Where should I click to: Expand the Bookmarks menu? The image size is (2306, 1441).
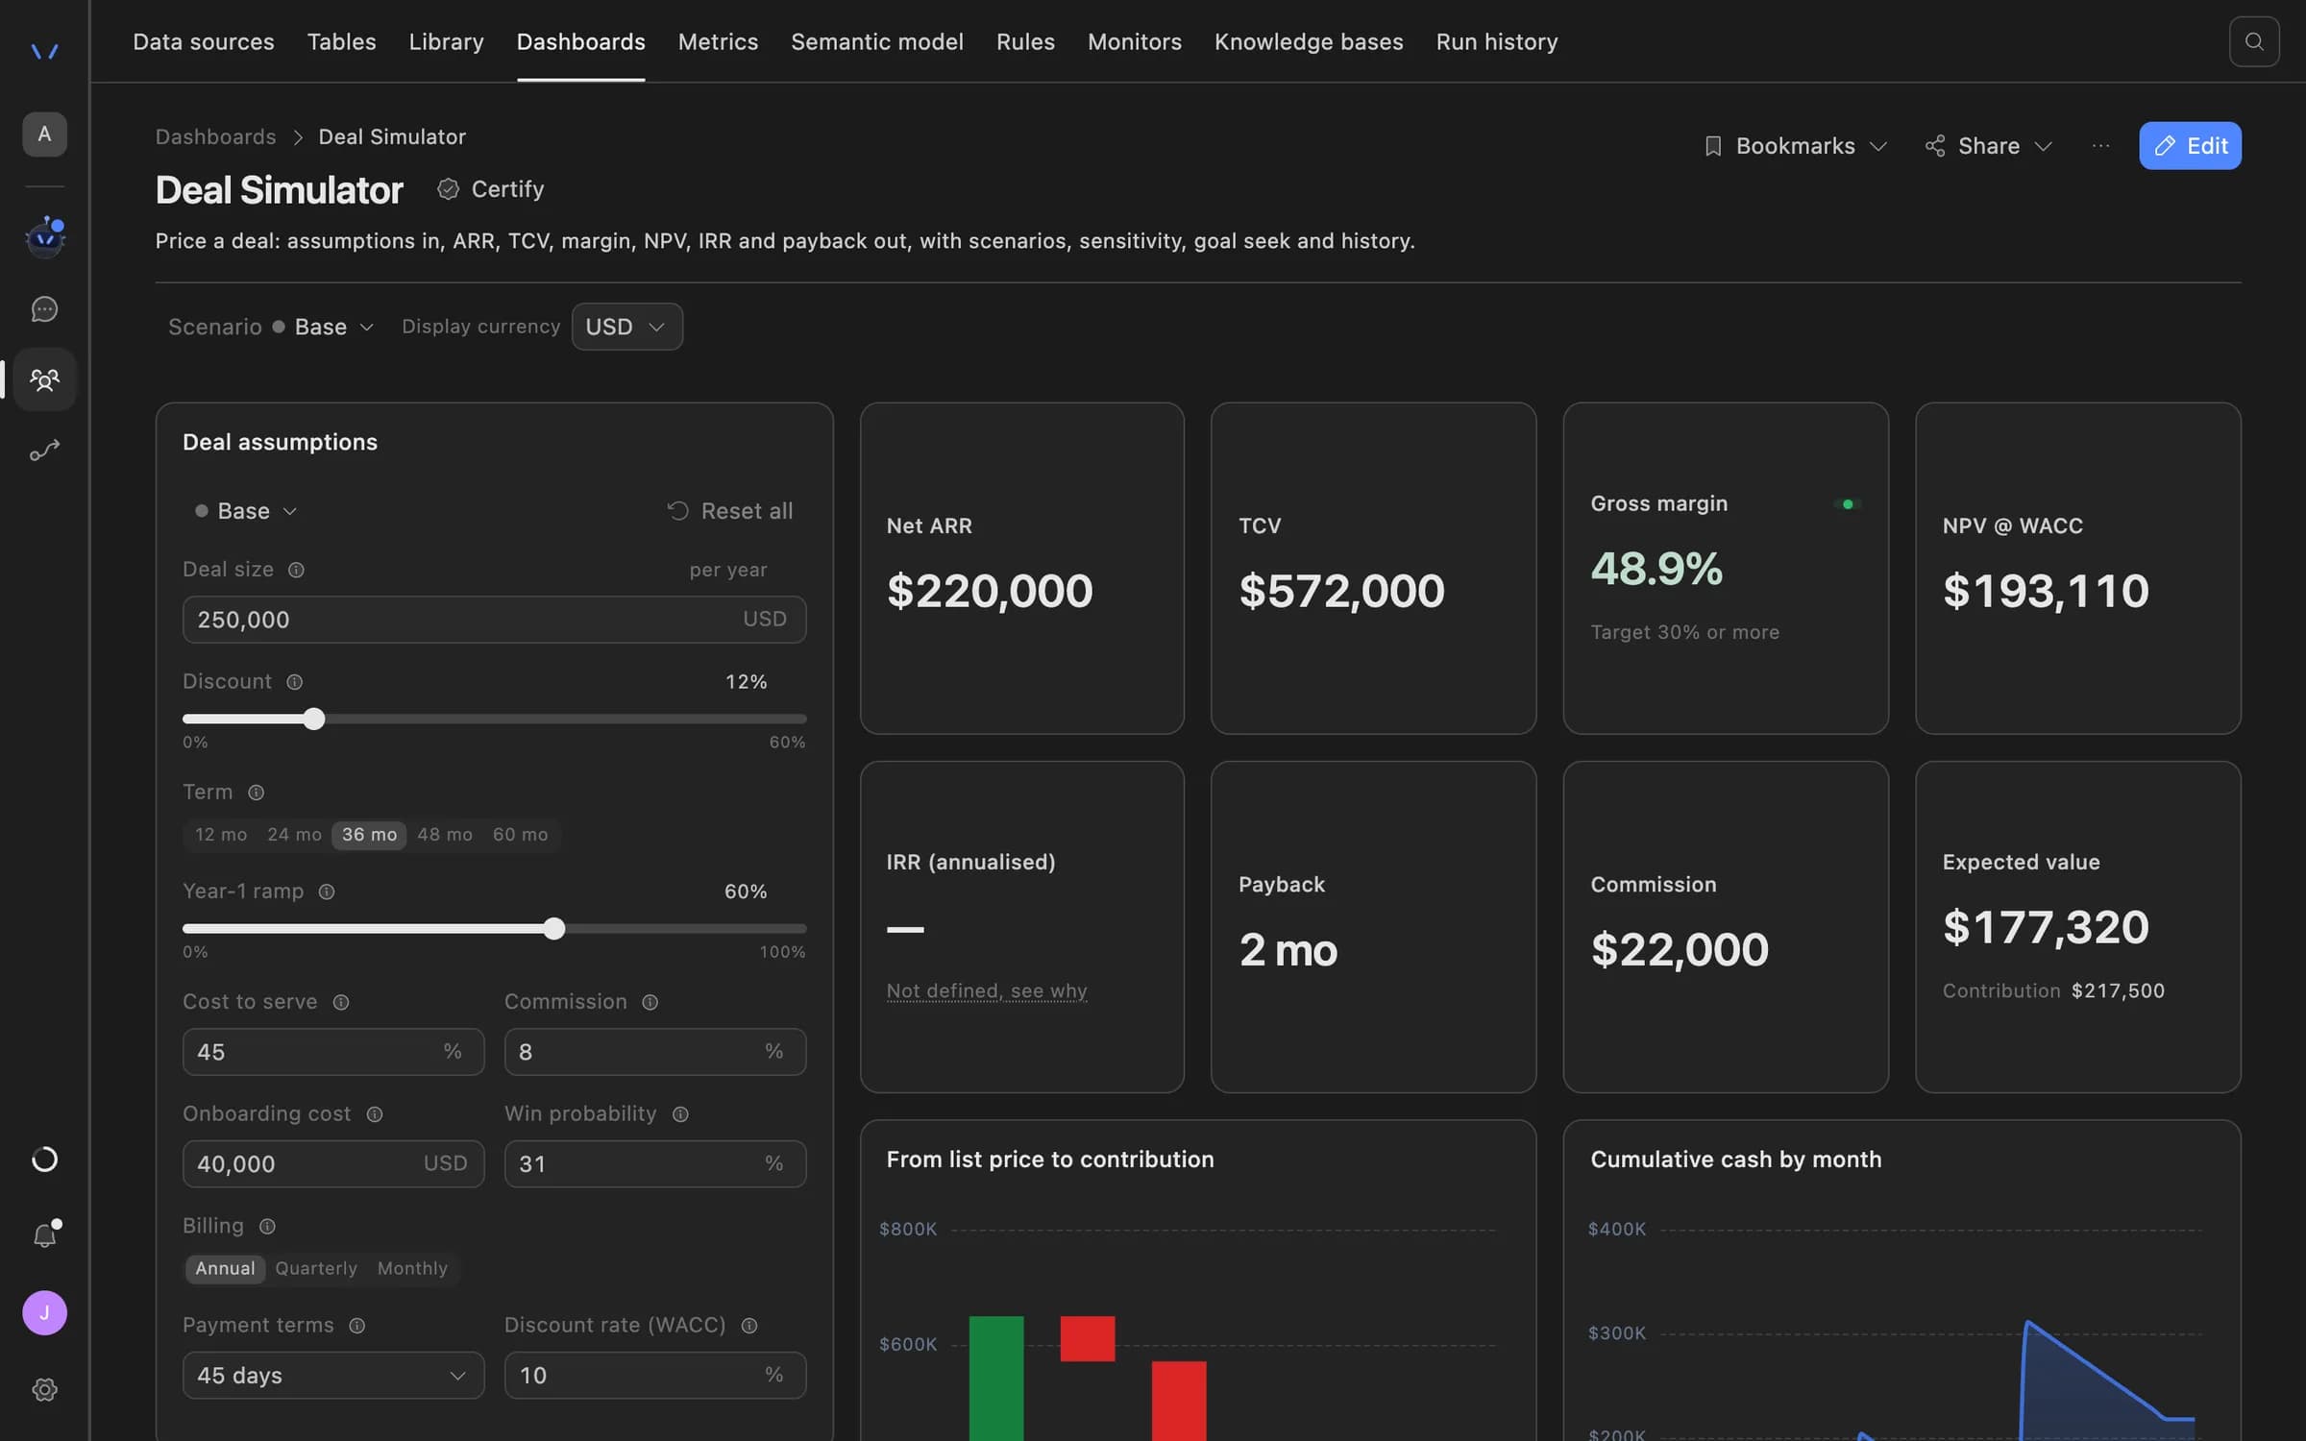pyautogui.click(x=1795, y=146)
